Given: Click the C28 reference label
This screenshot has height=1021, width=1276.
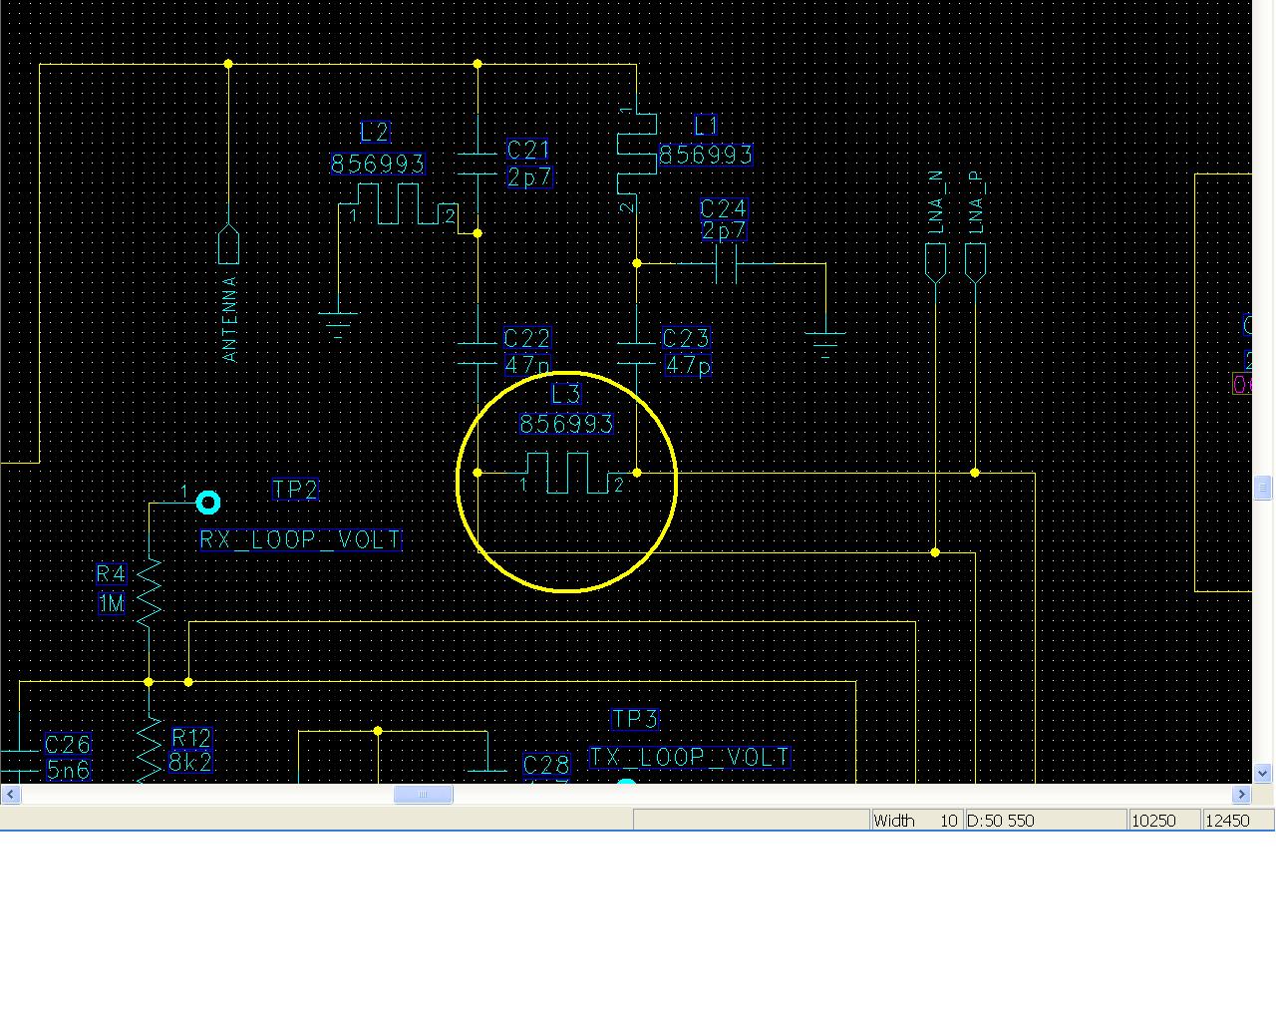Looking at the screenshot, I should [x=547, y=765].
